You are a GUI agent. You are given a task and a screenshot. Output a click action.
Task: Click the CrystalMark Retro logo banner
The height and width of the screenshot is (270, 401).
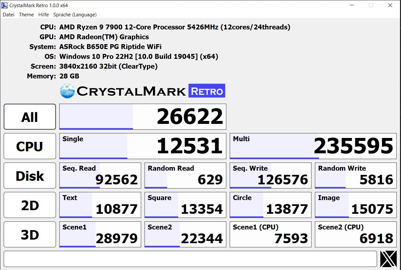click(143, 91)
